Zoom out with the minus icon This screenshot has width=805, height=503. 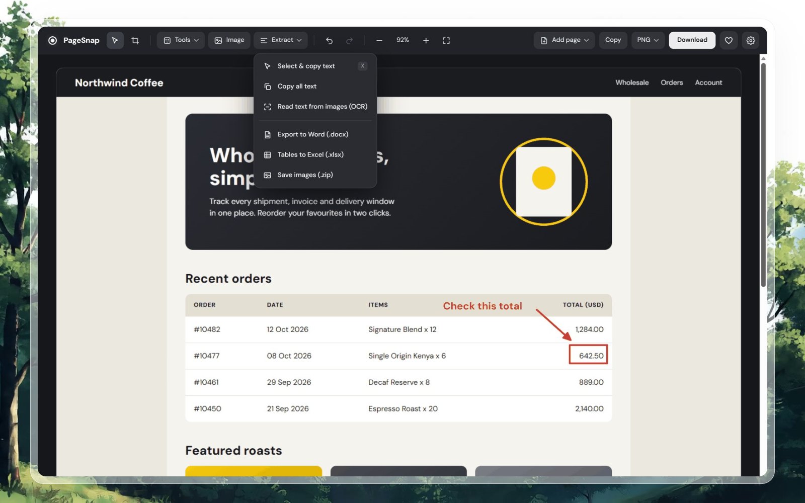pyautogui.click(x=379, y=40)
